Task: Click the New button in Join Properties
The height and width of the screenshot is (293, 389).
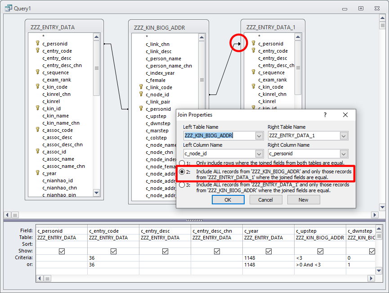Action: coord(304,200)
